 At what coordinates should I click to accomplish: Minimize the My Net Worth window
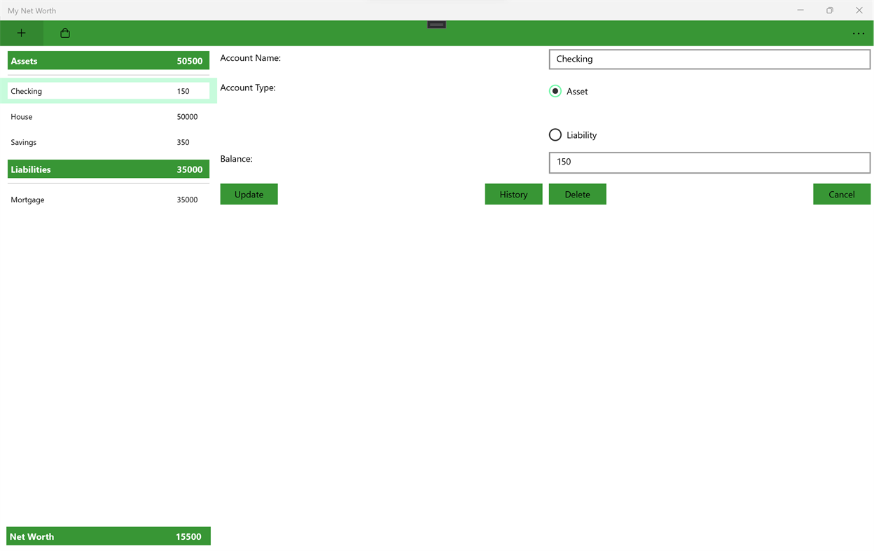click(x=800, y=11)
